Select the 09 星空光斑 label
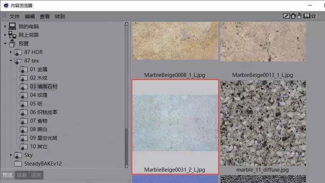 (x=44, y=138)
